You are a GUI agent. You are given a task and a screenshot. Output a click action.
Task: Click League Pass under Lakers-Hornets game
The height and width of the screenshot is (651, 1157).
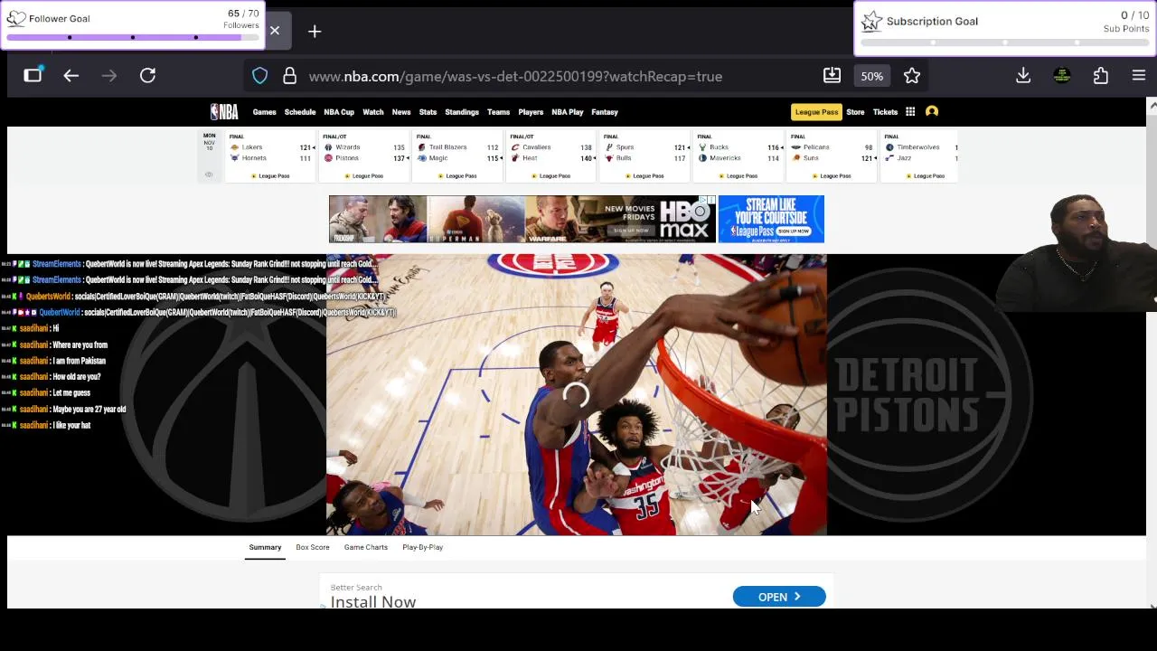point(270,176)
